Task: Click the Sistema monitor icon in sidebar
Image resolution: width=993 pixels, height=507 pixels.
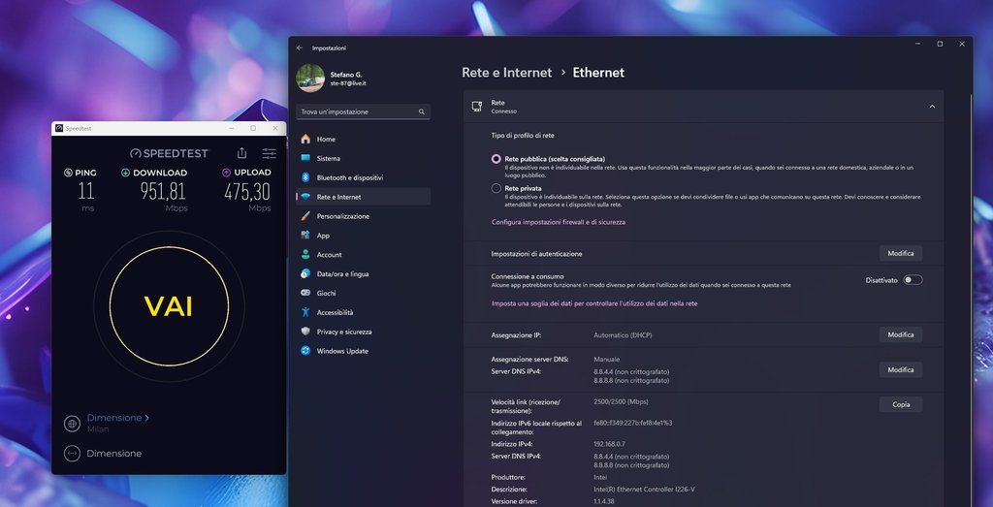Action: click(x=305, y=158)
